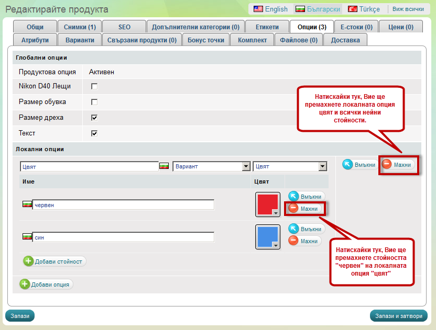The height and width of the screenshot is (330, 436).
Task: Click green plus icon for Добави опция
Action: tap(25, 284)
